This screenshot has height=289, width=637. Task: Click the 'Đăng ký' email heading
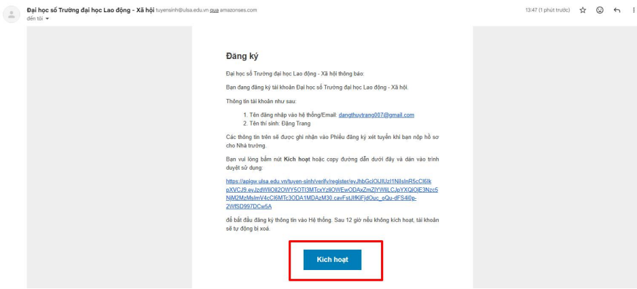[x=242, y=56]
